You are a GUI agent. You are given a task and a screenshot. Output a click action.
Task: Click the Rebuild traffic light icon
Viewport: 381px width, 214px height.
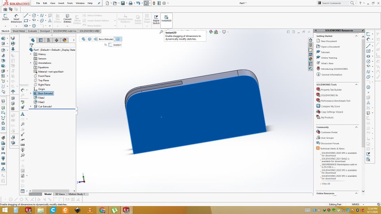(x=154, y=3)
